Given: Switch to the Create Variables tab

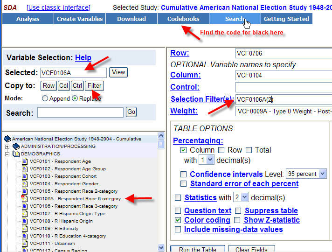Looking at the screenshot, I should (80, 19).
